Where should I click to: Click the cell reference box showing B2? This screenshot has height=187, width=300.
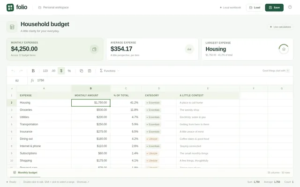[17, 80]
